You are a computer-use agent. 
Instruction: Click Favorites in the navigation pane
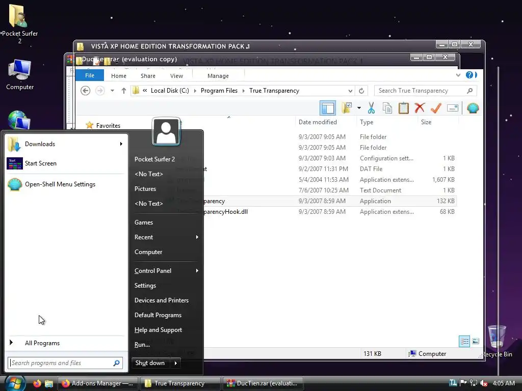click(x=108, y=126)
